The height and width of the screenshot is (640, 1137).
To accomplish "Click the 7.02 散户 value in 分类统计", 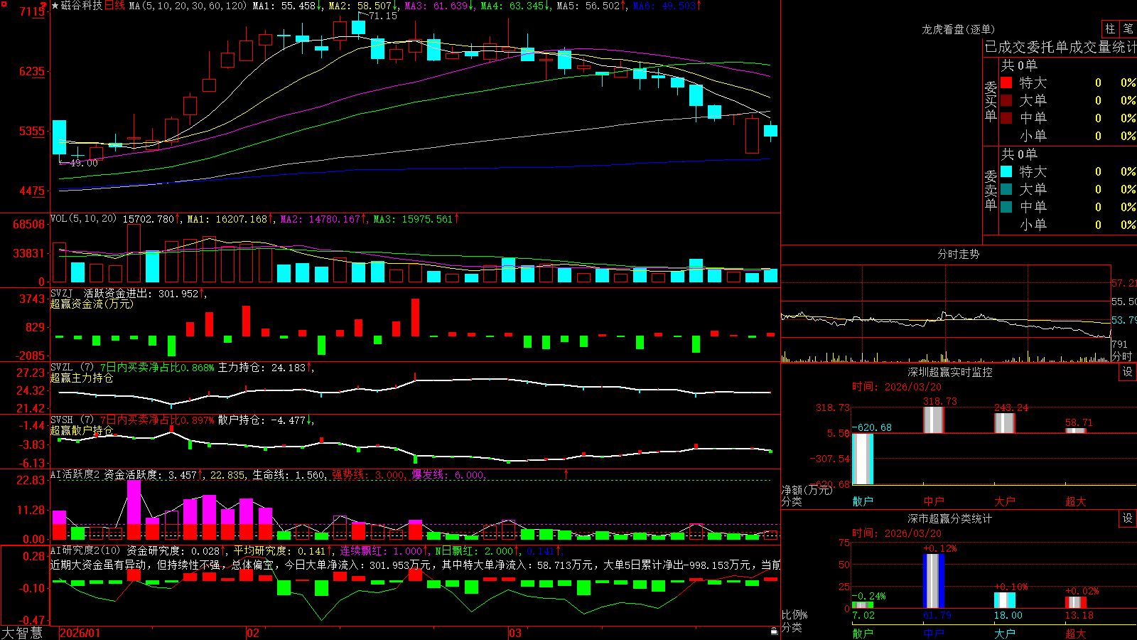I will [863, 615].
